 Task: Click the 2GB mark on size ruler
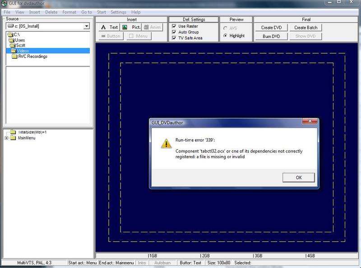pos(205,256)
